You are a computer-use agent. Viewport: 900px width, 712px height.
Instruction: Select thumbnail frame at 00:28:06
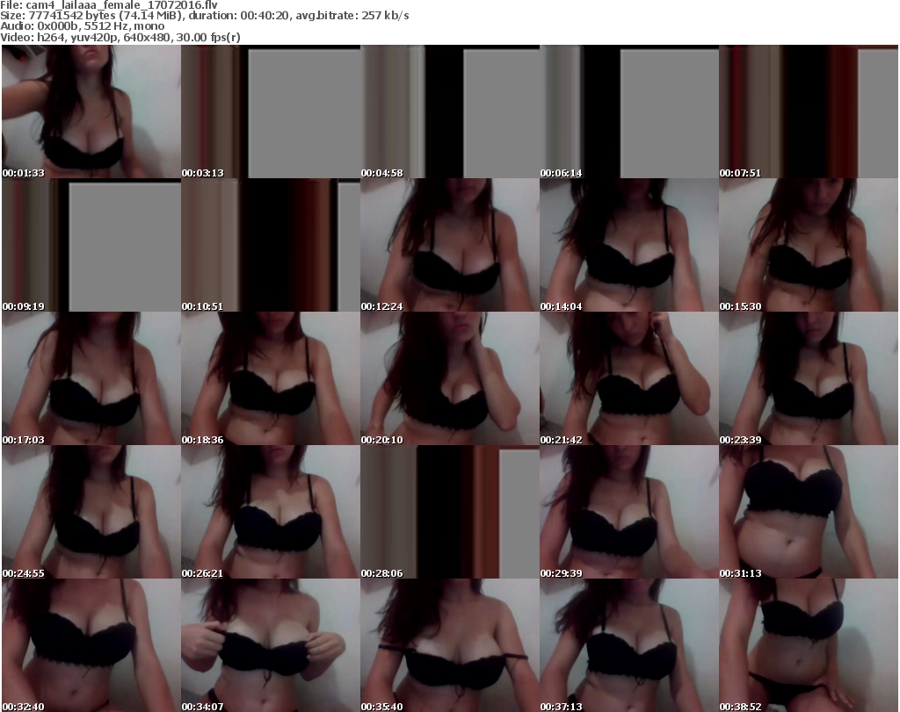click(x=450, y=512)
